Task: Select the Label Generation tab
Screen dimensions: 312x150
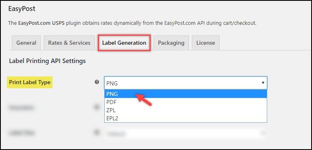Action: (124, 43)
